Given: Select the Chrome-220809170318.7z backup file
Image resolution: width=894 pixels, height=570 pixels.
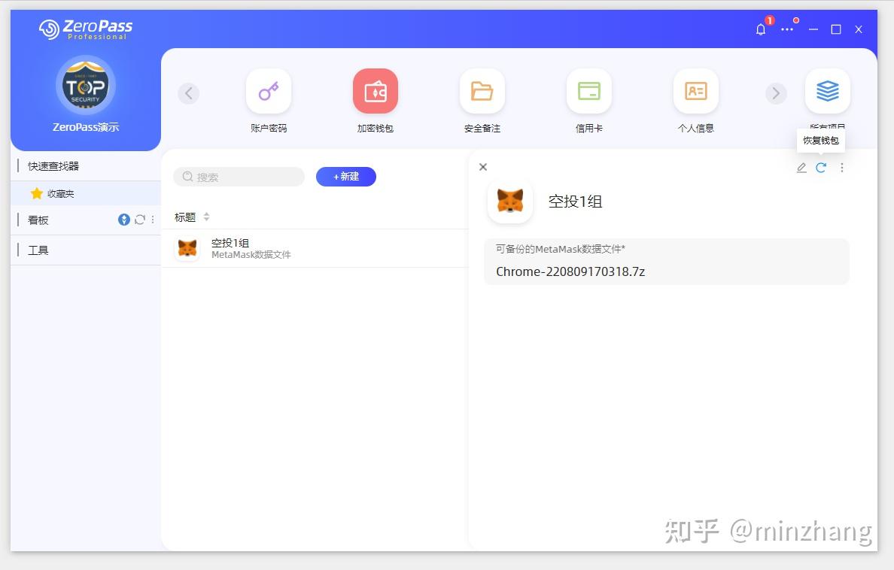Looking at the screenshot, I should click(570, 271).
